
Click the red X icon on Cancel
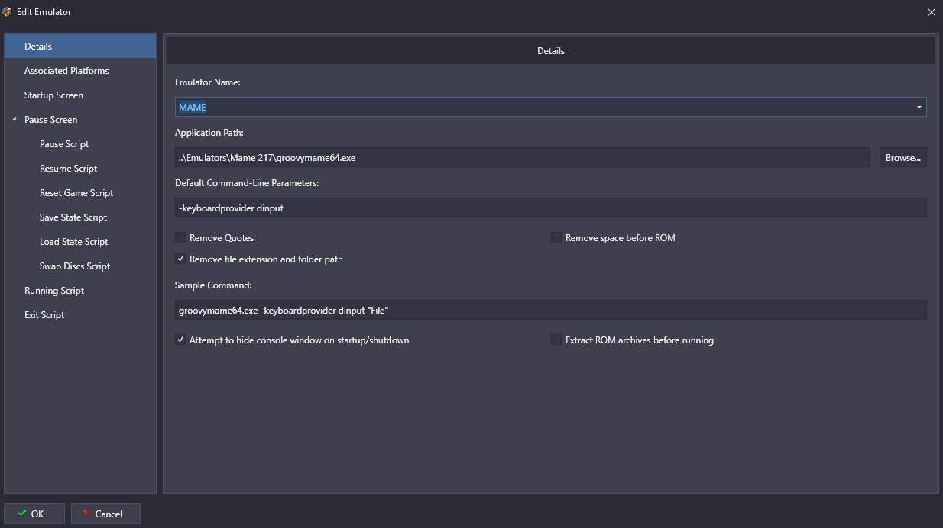(x=87, y=514)
